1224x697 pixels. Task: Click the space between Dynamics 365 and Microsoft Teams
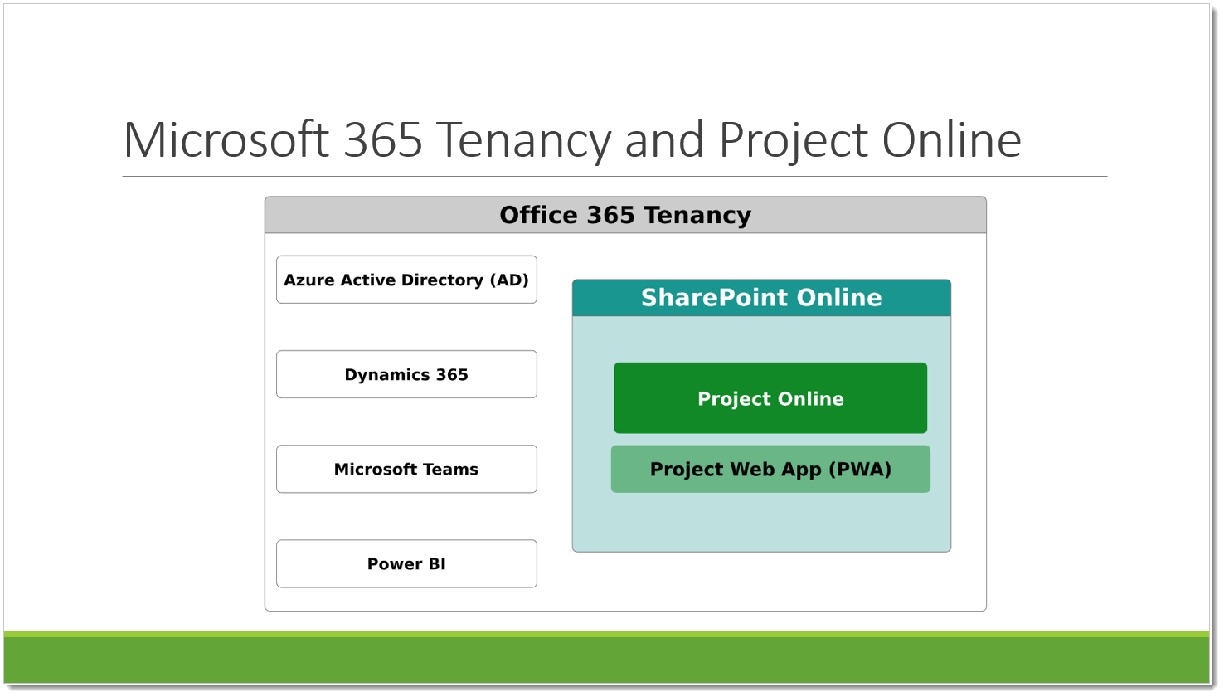(x=406, y=422)
